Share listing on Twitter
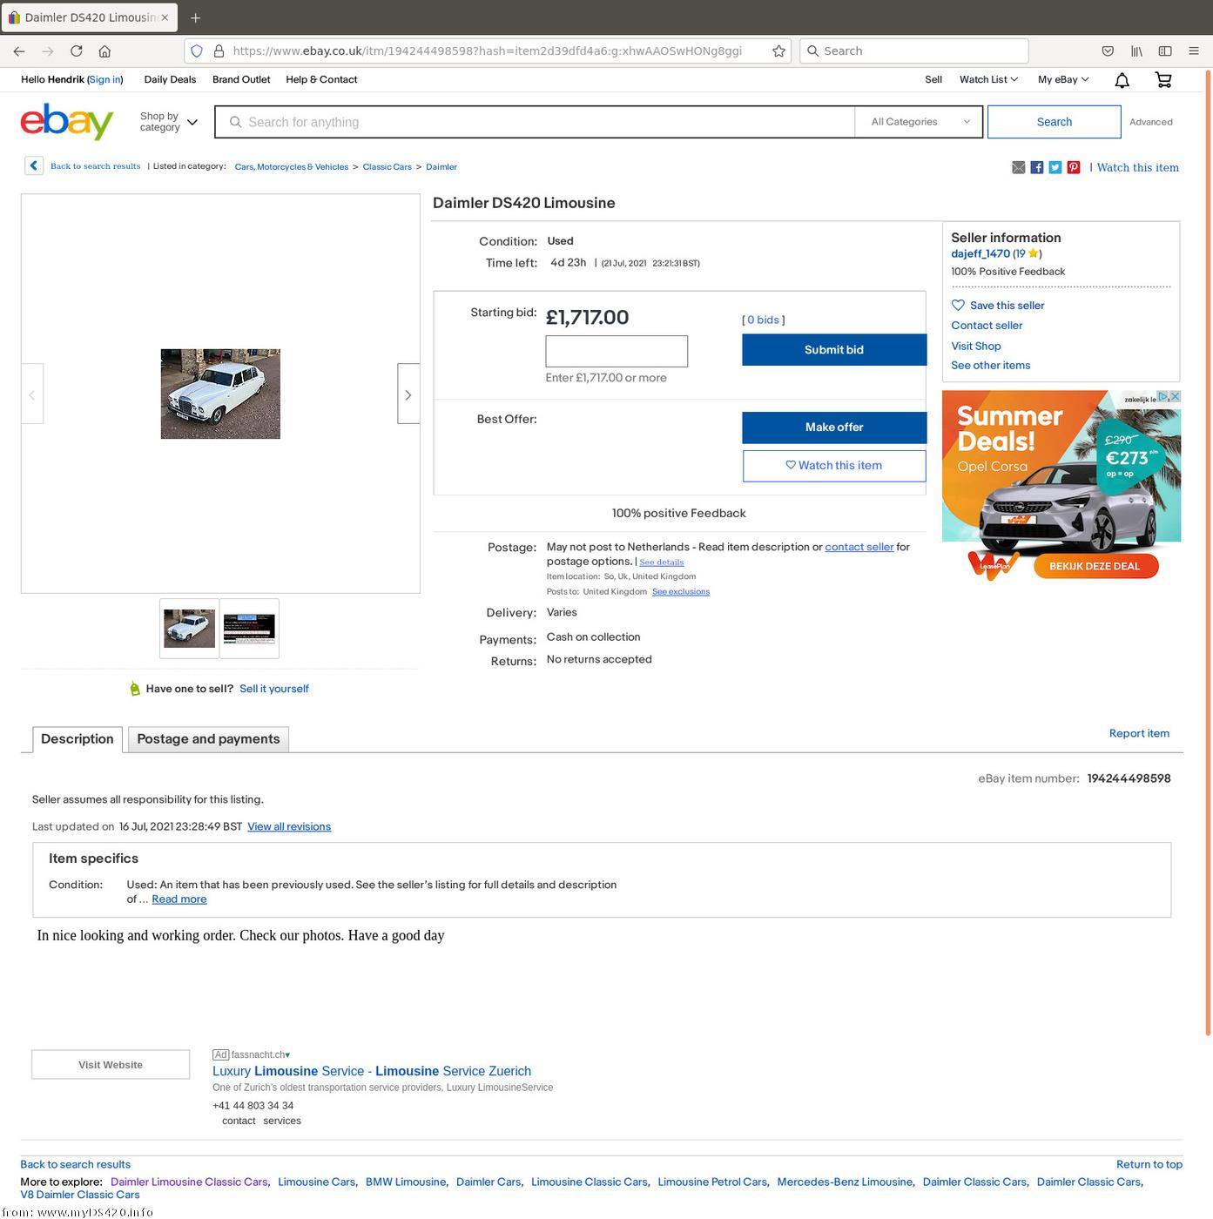The height and width of the screenshot is (1219, 1213). (1055, 167)
